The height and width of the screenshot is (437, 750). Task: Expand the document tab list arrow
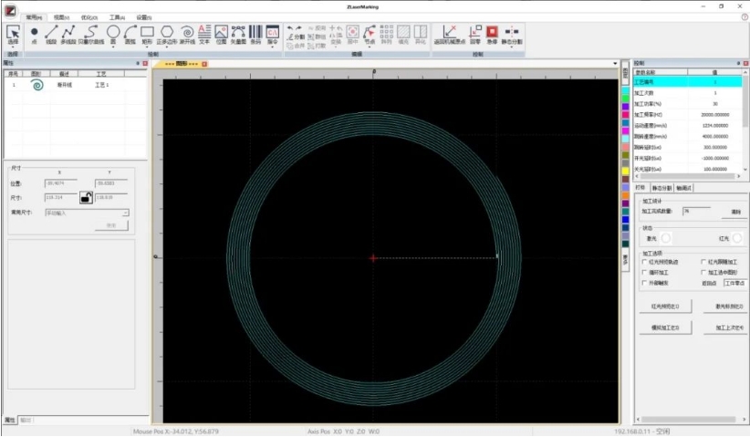[615, 64]
